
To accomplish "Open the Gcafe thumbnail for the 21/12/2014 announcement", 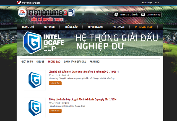I will pos(35,80).
